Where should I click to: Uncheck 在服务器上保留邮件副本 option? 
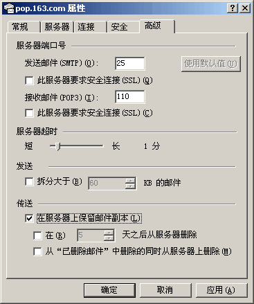pyautogui.click(x=29, y=218)
